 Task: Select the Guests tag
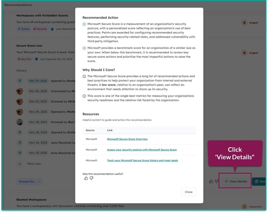24,29
